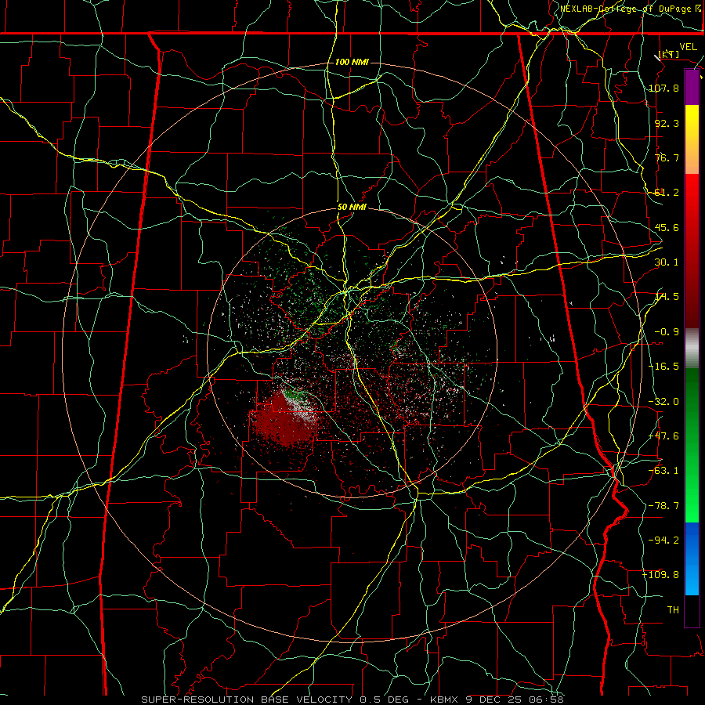This screenshot has width=705, height=705.
Task: Pick the gray near-zero segment of the color bar
Action: (692, 349)
